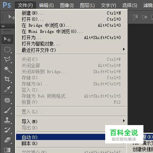Select the Polygonal Lasso tool
153x153 pixels.
pyautogui.click(x=7, y=59)
